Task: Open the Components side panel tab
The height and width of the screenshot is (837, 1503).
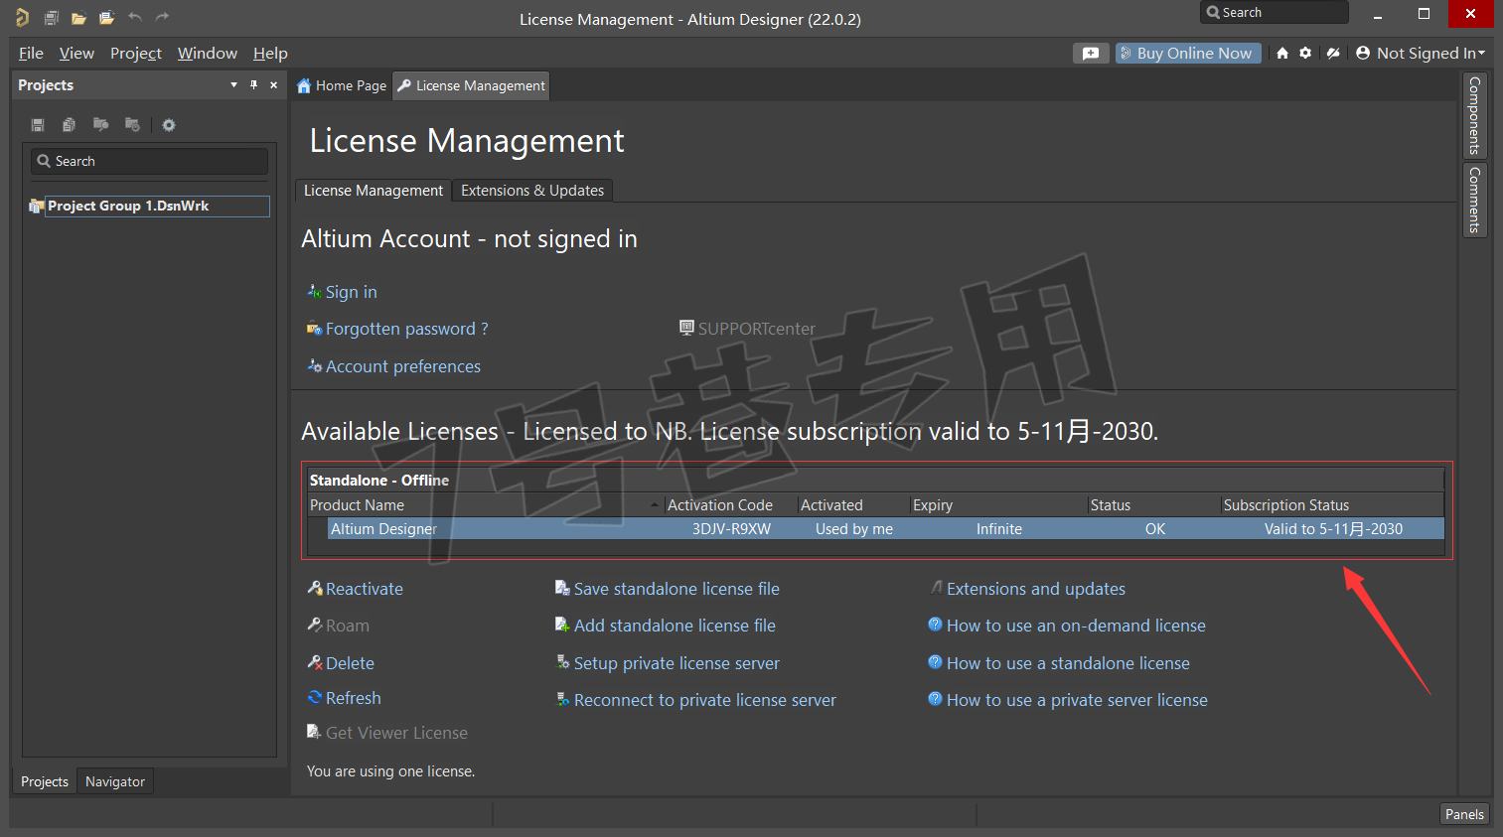Action: [x=1475, y=115]
